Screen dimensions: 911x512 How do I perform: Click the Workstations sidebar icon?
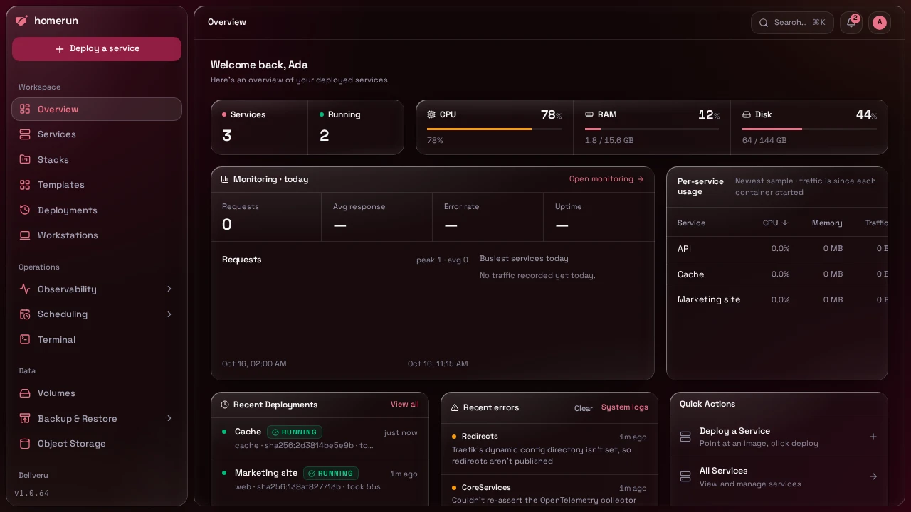coord(25,235)
